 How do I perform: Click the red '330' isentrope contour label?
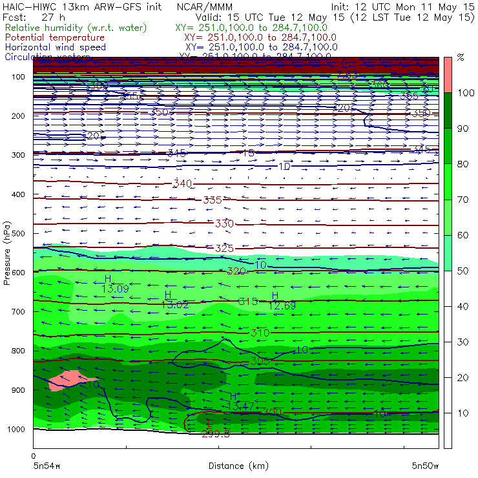(x=224, y=223)
